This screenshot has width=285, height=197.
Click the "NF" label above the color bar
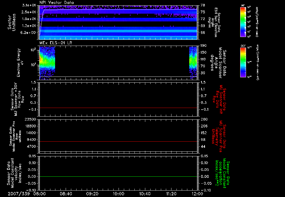pyautogui.click(x=243, y=6)
